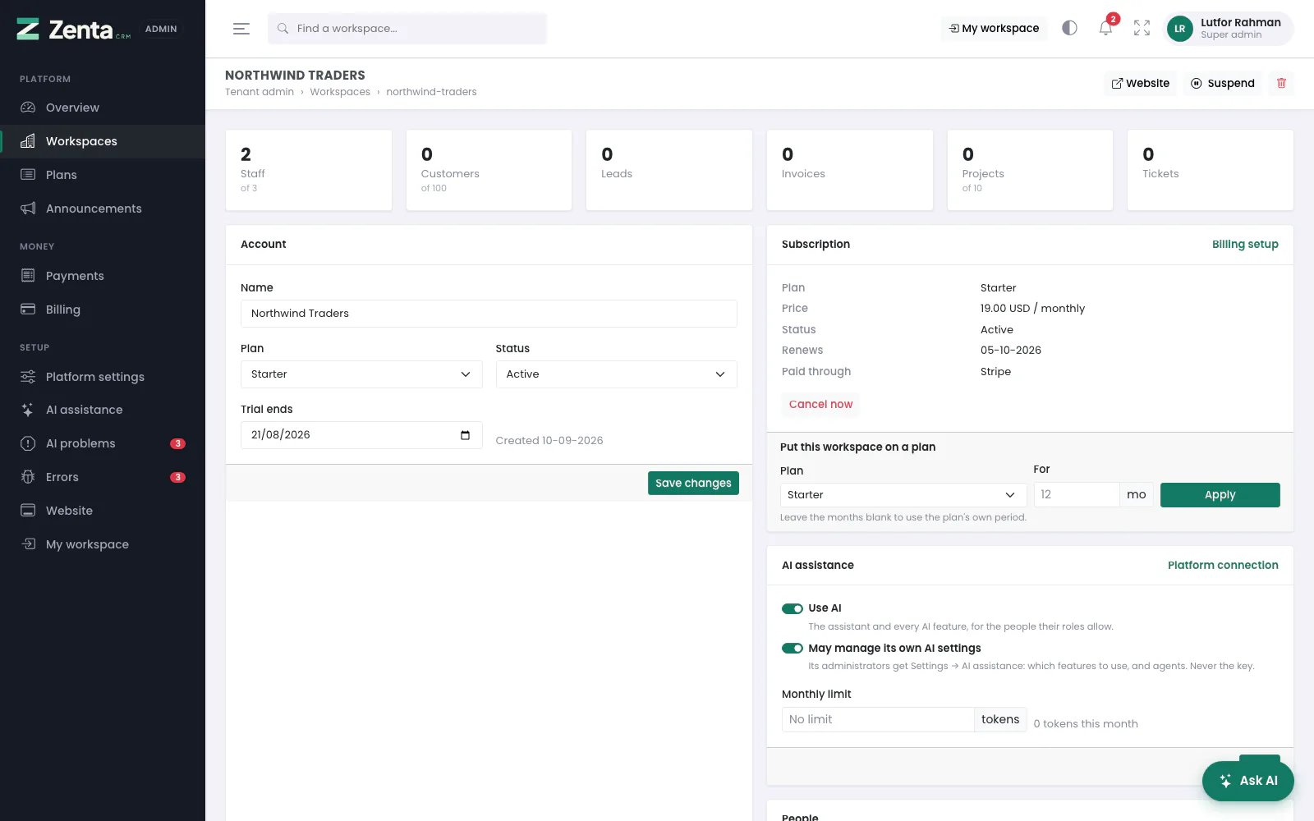Open the Trial ends calendar picker icon
The width and height of the screenshot is (1314, 821).
pyautogui.click(x=465, y=435)
